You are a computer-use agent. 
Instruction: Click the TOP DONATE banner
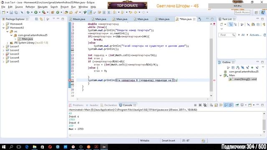(x=127, y=5)
